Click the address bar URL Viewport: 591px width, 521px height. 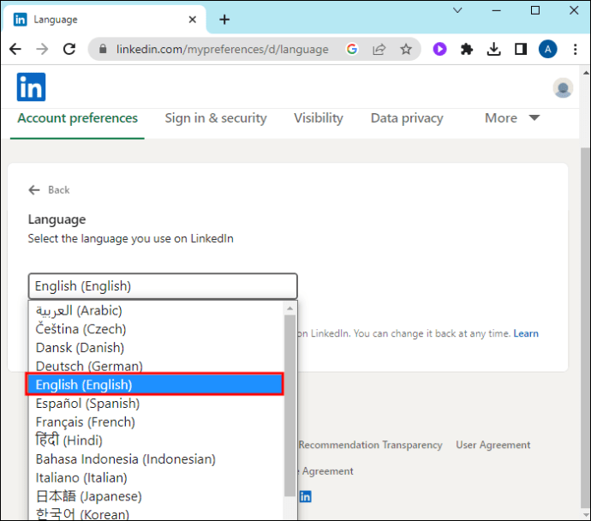click(223, 50)
